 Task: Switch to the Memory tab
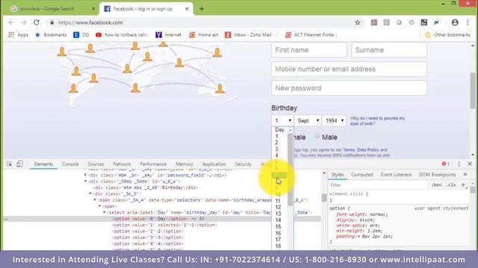184,164
